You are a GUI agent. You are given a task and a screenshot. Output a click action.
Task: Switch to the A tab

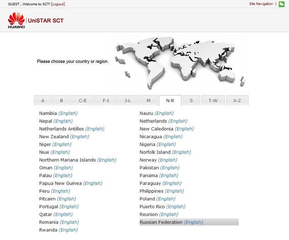43,100
